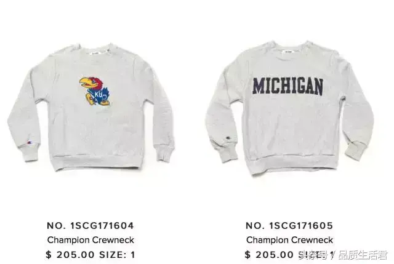The image size is (394, 264).
Task: Click the Champion logo on the Jayhawk sweatshirt sleeve
Action: coord(30,143)
